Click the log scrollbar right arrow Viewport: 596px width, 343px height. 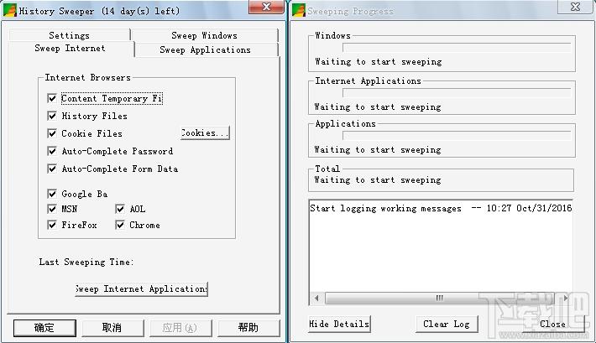coord(566,299)
